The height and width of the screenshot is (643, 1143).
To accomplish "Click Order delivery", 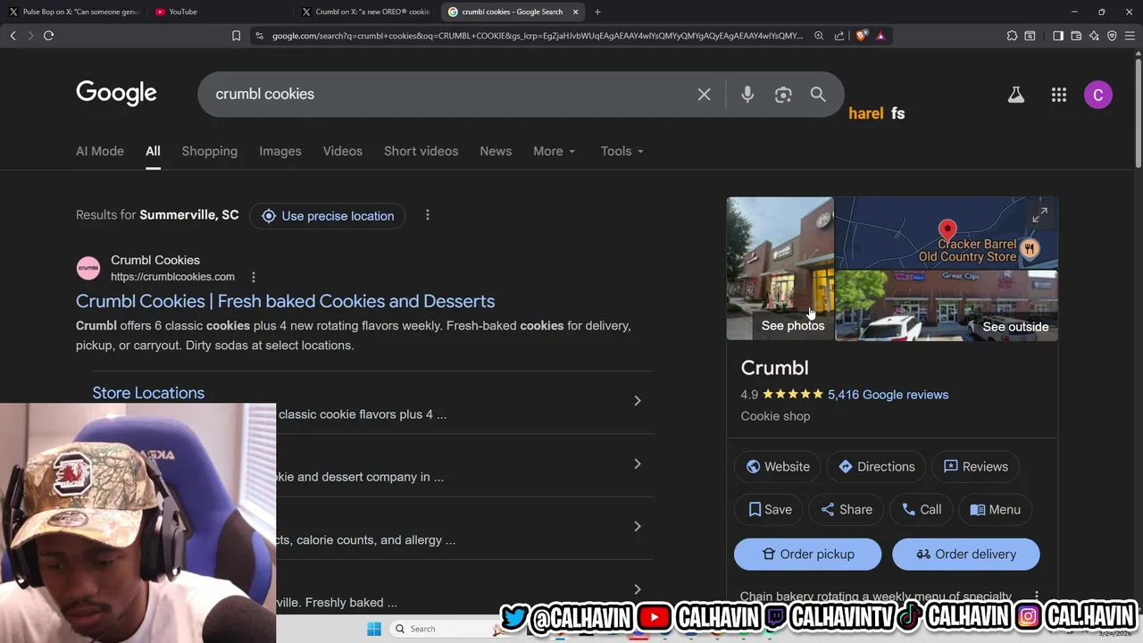I will (x=965, y=555).
